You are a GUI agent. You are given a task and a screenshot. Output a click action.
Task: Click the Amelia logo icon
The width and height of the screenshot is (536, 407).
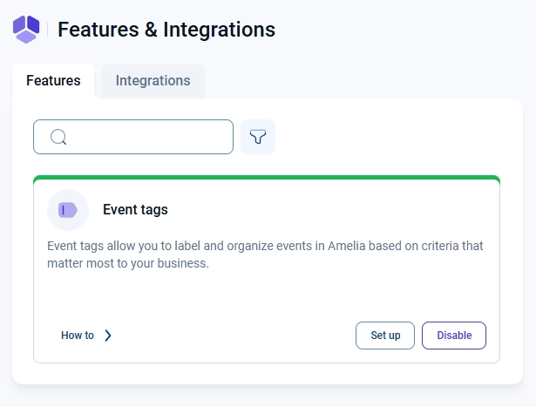click(x=26, y=30)
